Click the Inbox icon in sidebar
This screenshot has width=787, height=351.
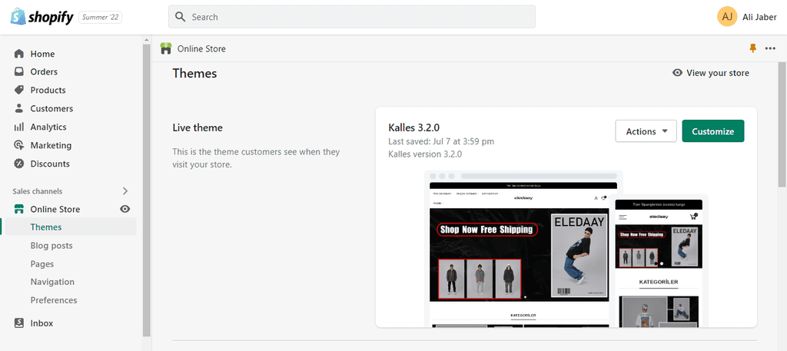coord(19,323)
